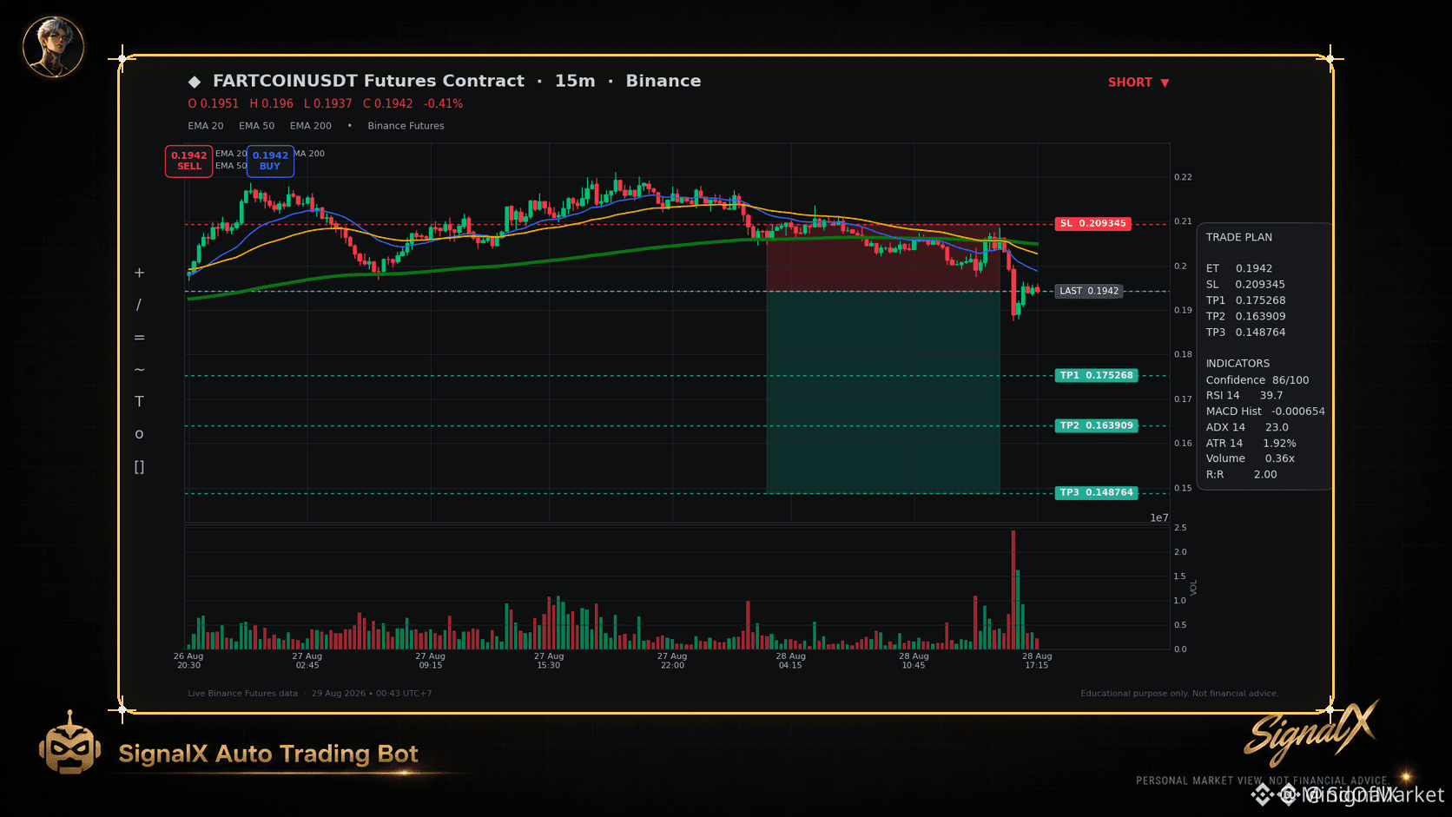Click the tallest red volume bar
The height and width of the screenshot is (817, 1452).
pyautogui.click(x=1013, y=590)
